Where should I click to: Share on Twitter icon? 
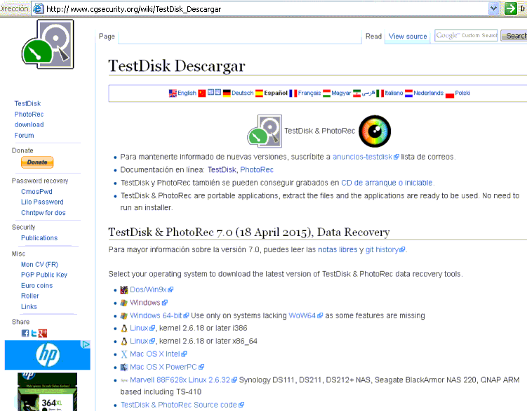click(34, 333)
